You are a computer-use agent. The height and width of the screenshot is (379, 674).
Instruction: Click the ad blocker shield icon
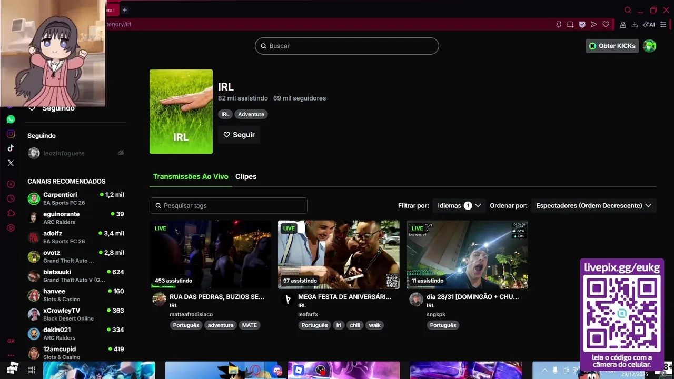[582, 24]
